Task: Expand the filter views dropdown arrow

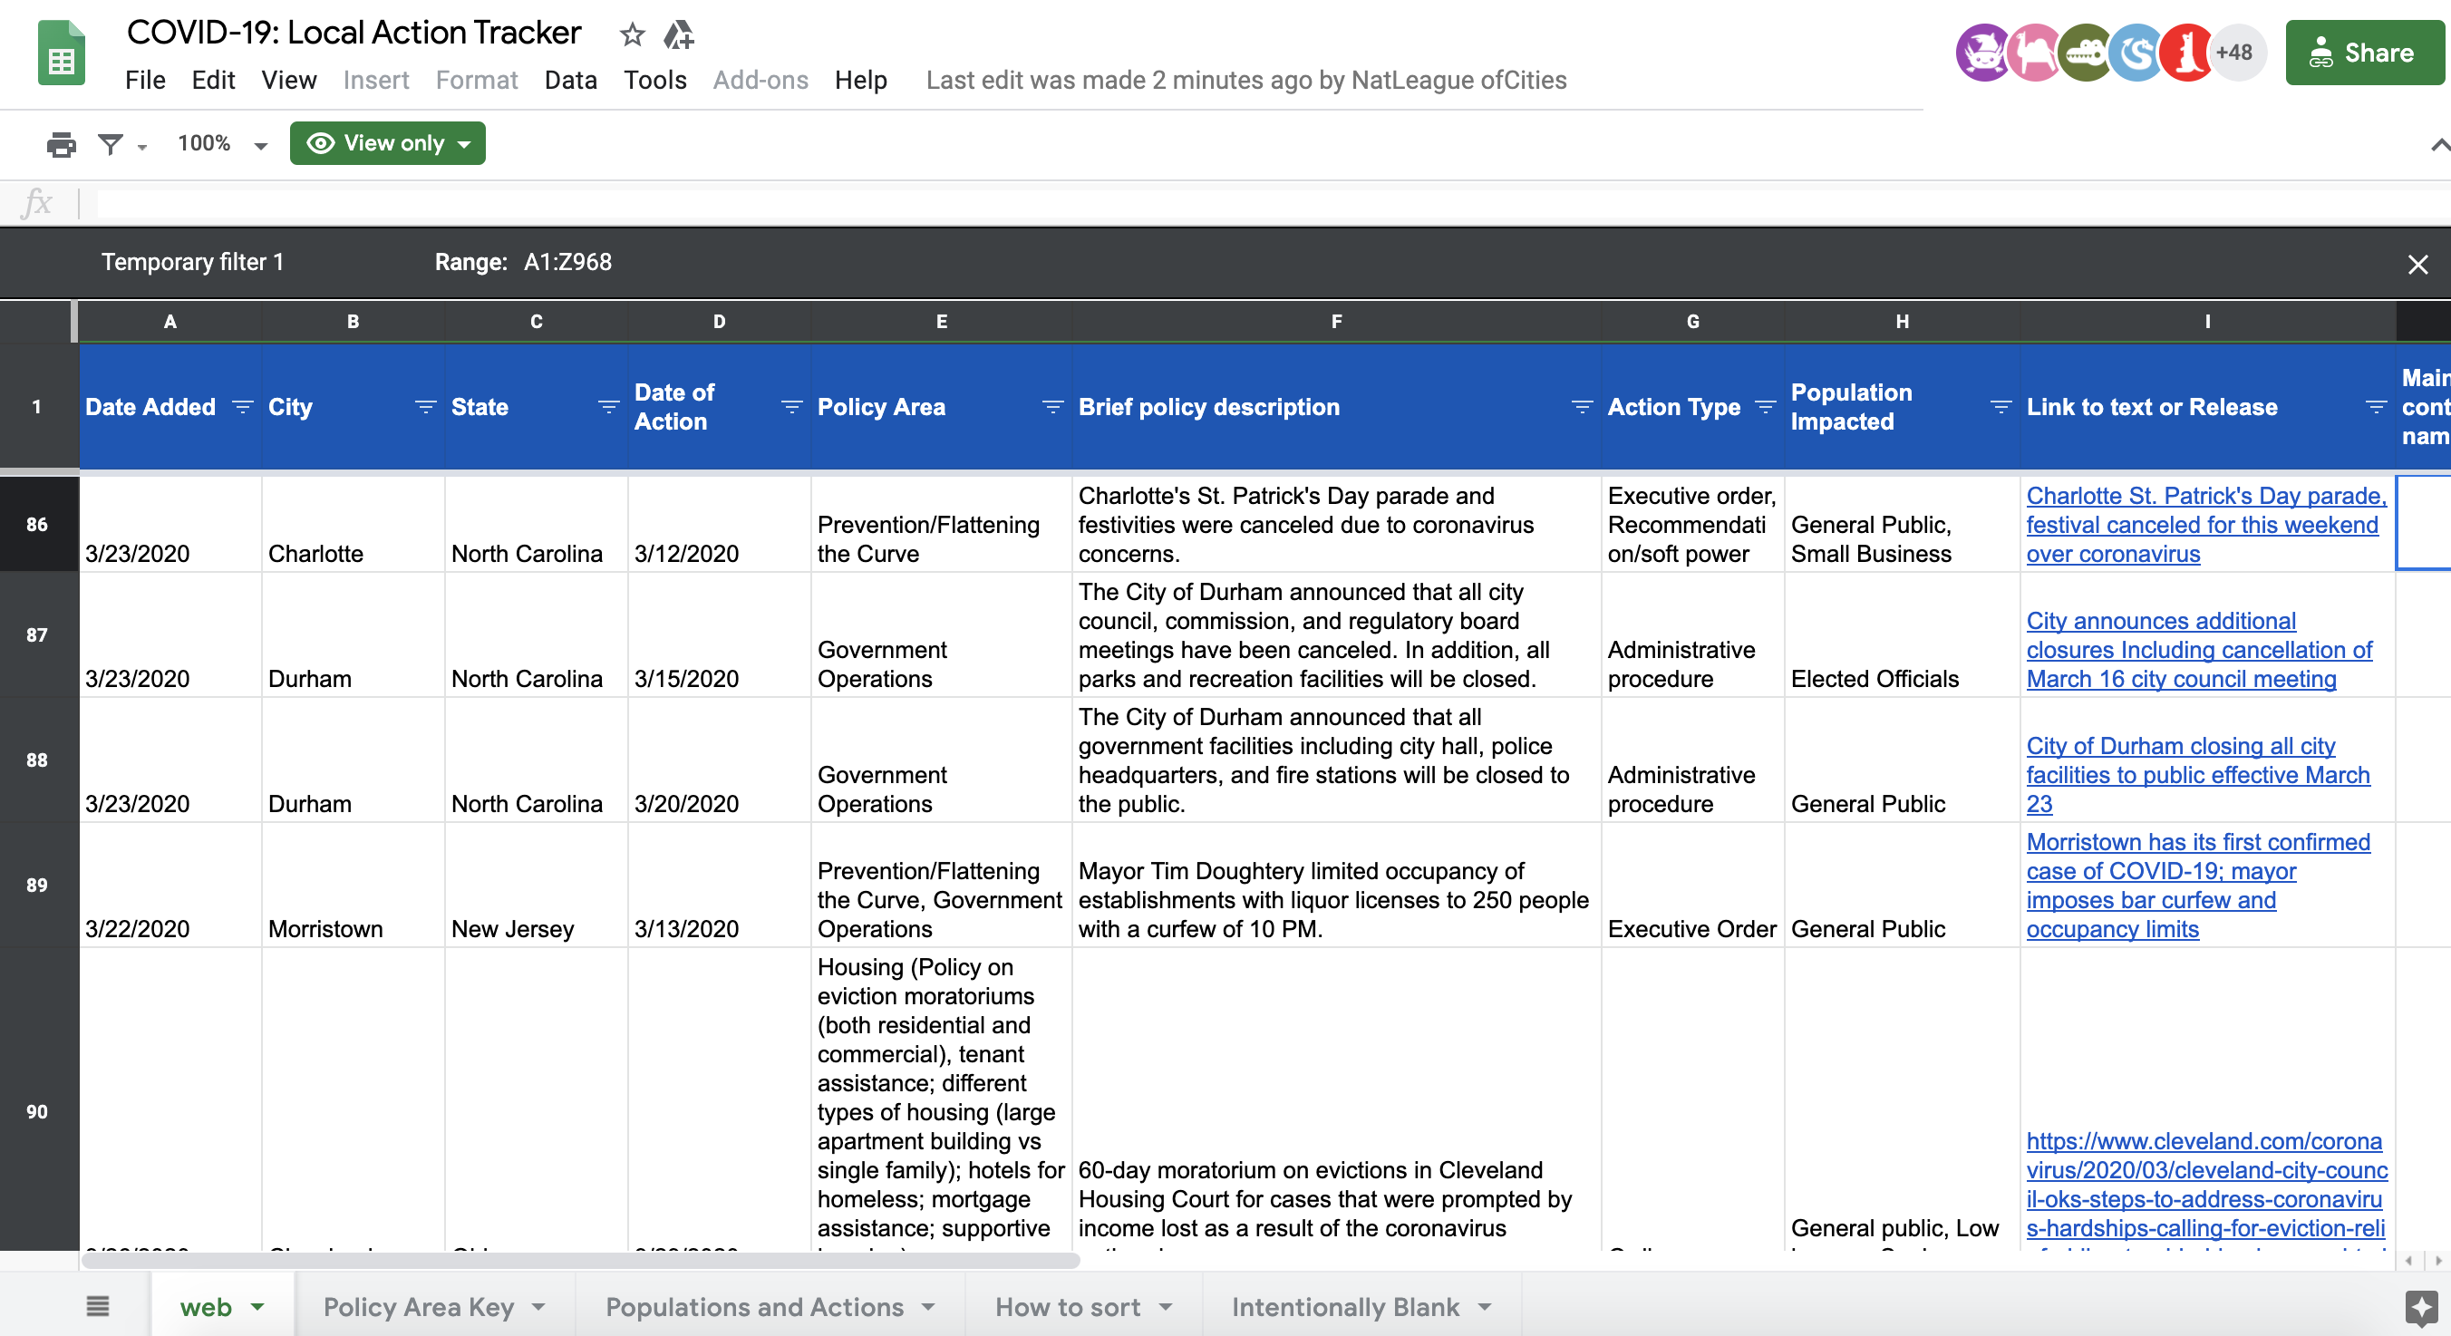Action: click(x=142, y=147)
